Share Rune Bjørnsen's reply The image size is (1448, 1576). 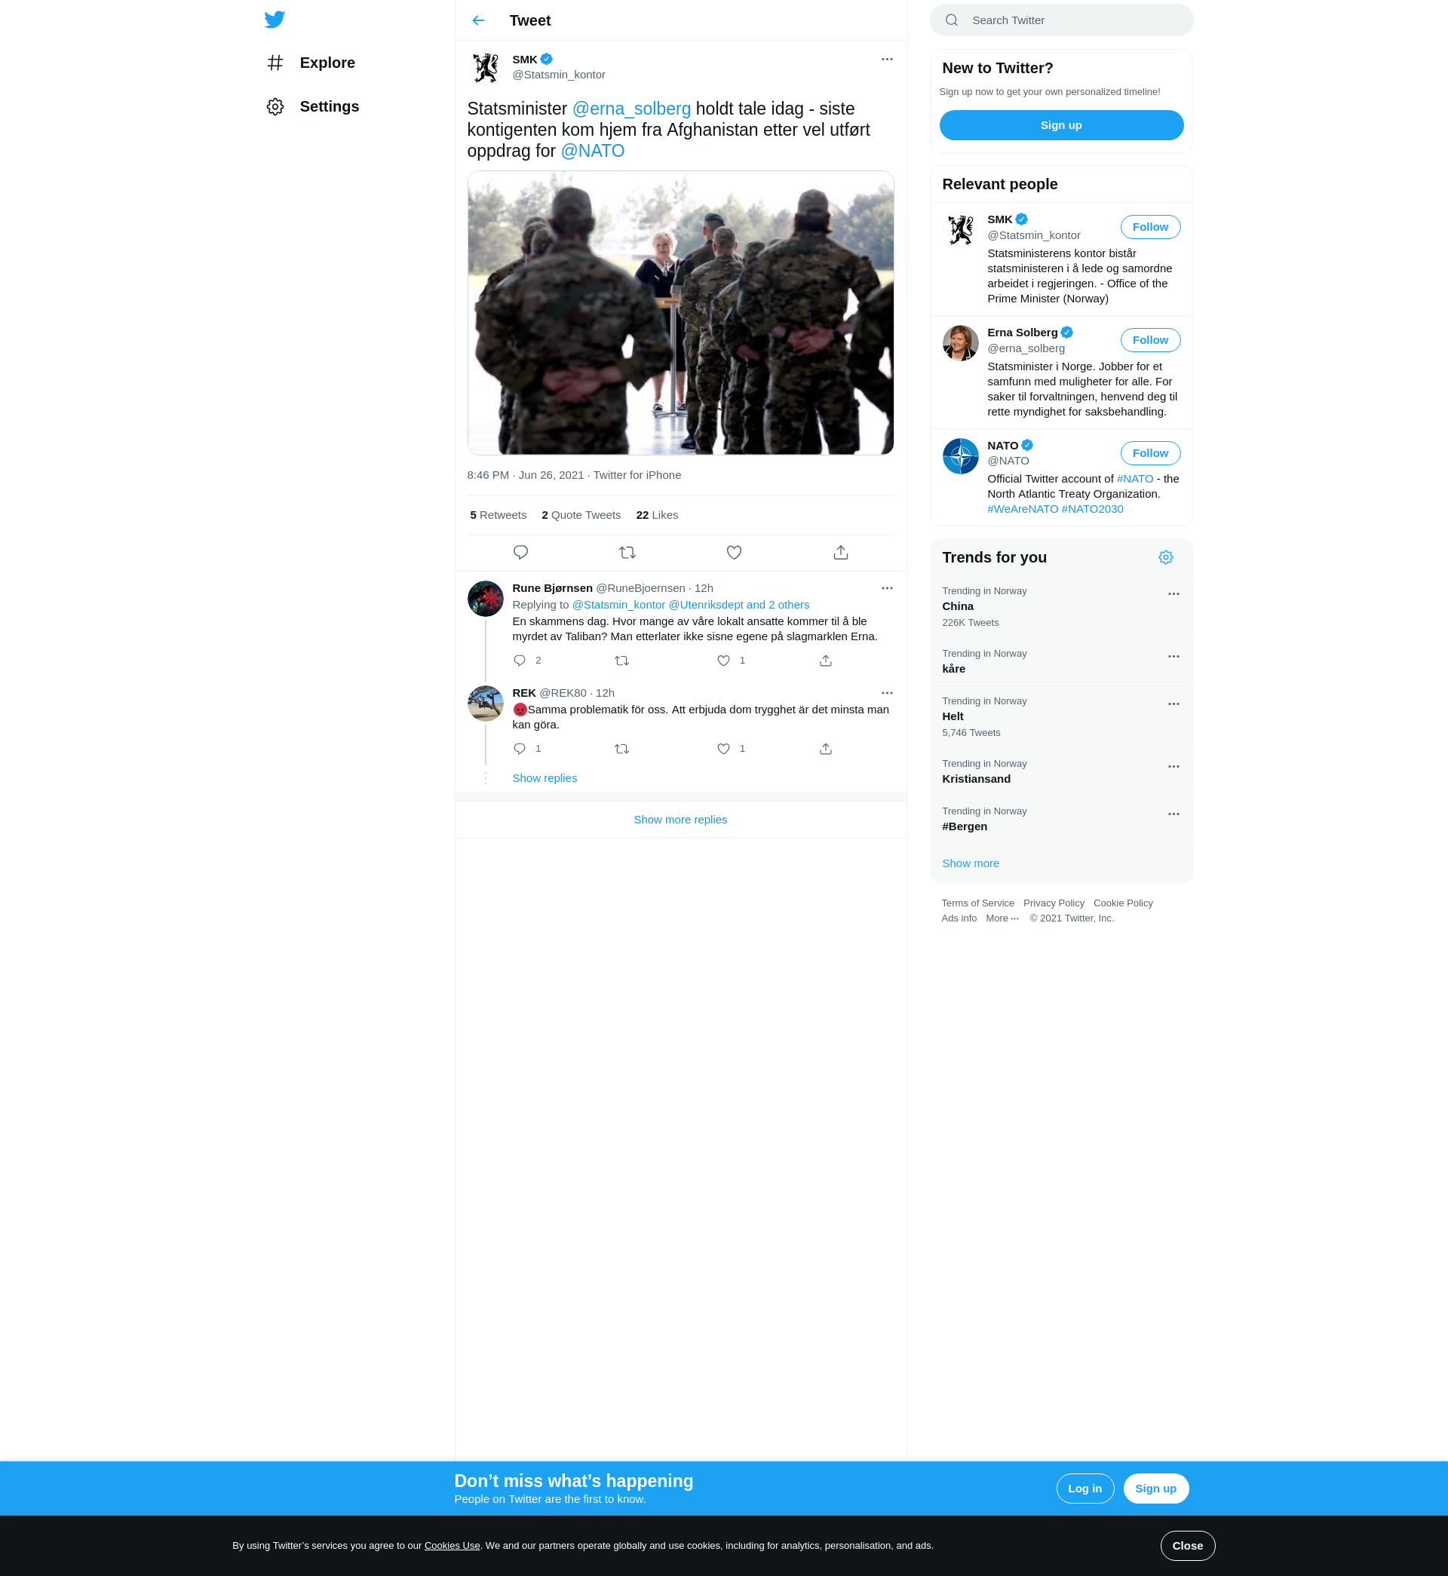pos(825,661)
